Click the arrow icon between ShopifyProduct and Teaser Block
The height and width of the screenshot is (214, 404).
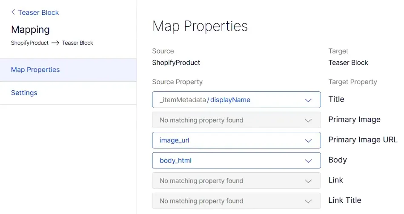55,43
